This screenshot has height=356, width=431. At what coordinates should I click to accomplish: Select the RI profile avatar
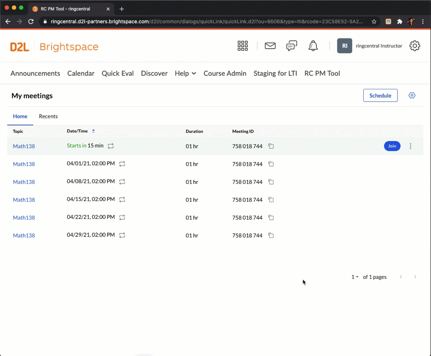tap(344, 46)
